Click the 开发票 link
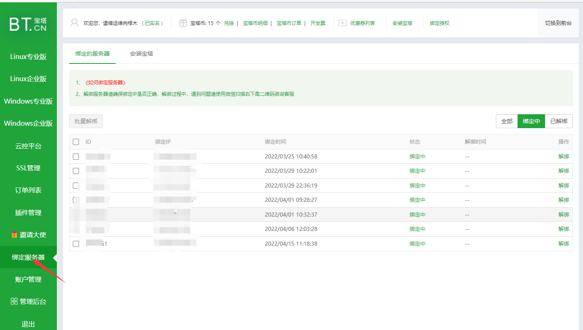 318,23
